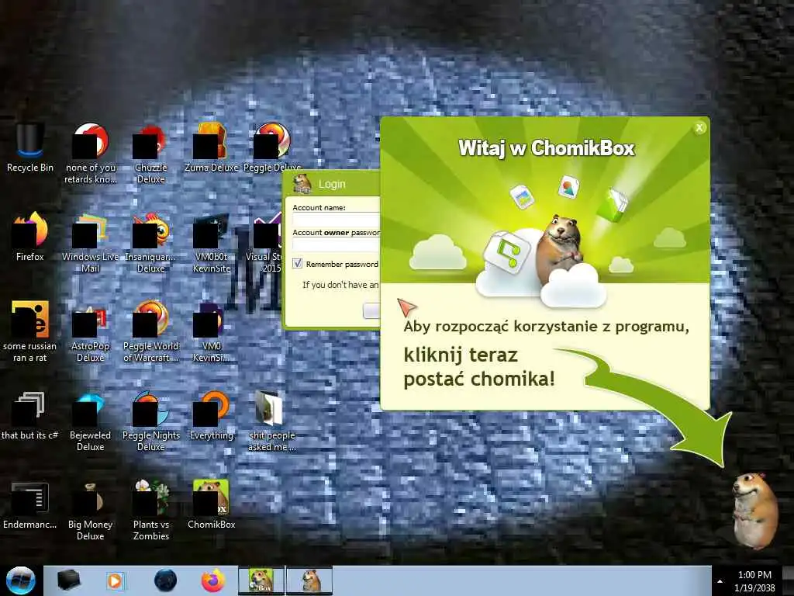Open Windows Live Mail desktop shortcut
Viewport: 794px width, 596px height.
tap(91, 241)
